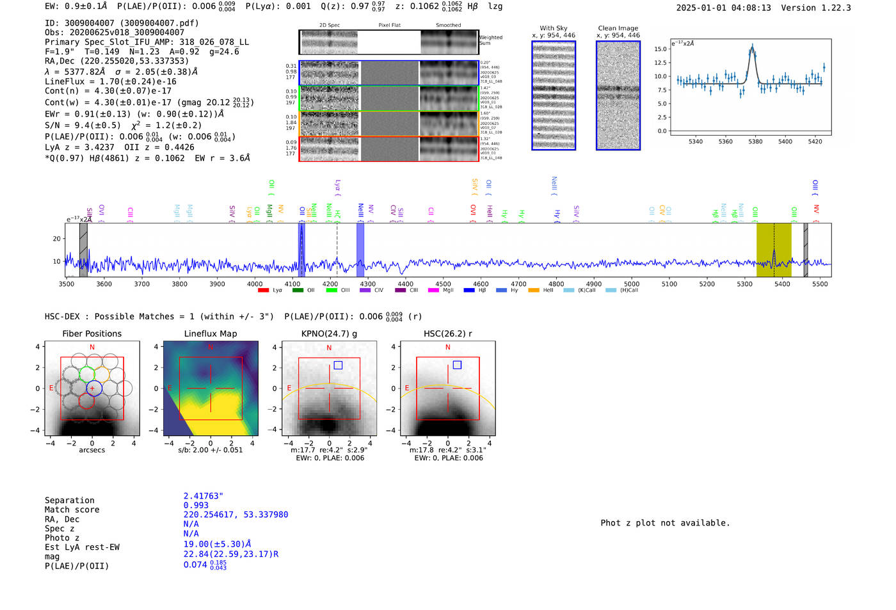Viewport: 896px width, 610px height.
Task: Click the blue square marker in HSC image
Action: pos(457,365)
